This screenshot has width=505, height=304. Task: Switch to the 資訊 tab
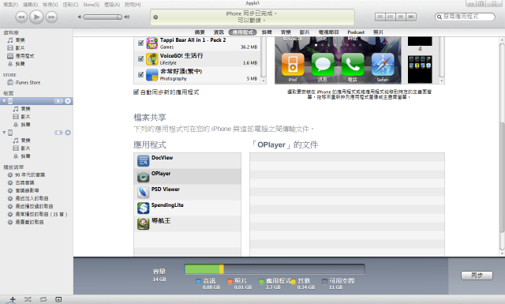tap(219, 32)
